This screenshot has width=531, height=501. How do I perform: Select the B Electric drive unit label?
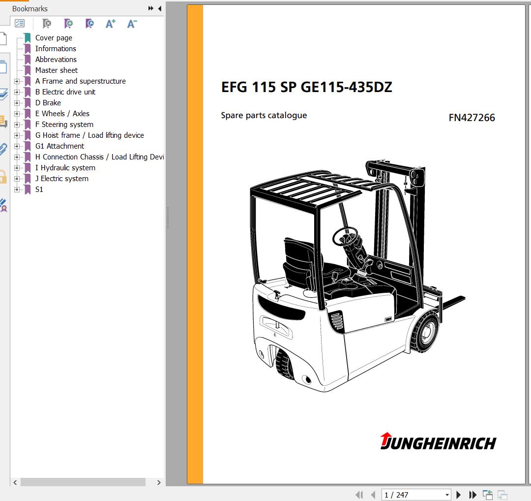65,92
